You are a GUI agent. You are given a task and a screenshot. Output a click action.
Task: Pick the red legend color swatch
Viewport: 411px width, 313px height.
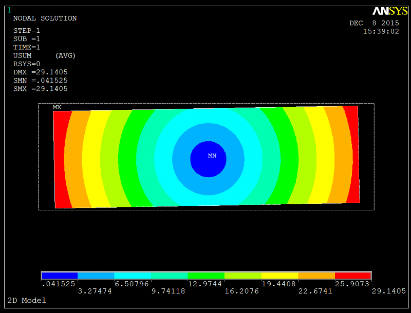(352, 276)
